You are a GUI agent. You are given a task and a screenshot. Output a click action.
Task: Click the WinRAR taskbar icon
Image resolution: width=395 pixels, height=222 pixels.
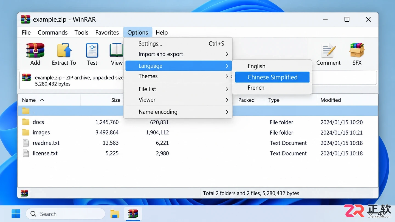click(133, 214)
